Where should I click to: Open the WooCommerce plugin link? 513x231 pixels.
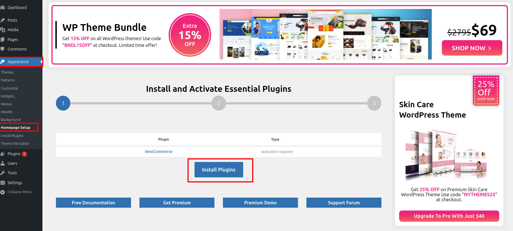pyautogui.click(x=159, y=152)
